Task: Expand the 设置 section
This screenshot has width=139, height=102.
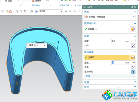Action: (x=110, y=82)
